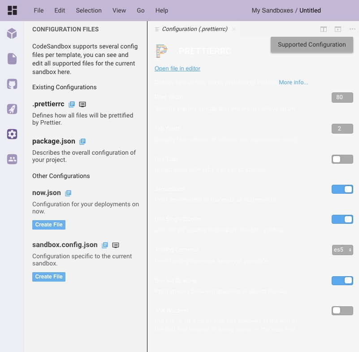The image size is (359, 352).
Task: Click the Print Width field showing 80
Action: 342,97
